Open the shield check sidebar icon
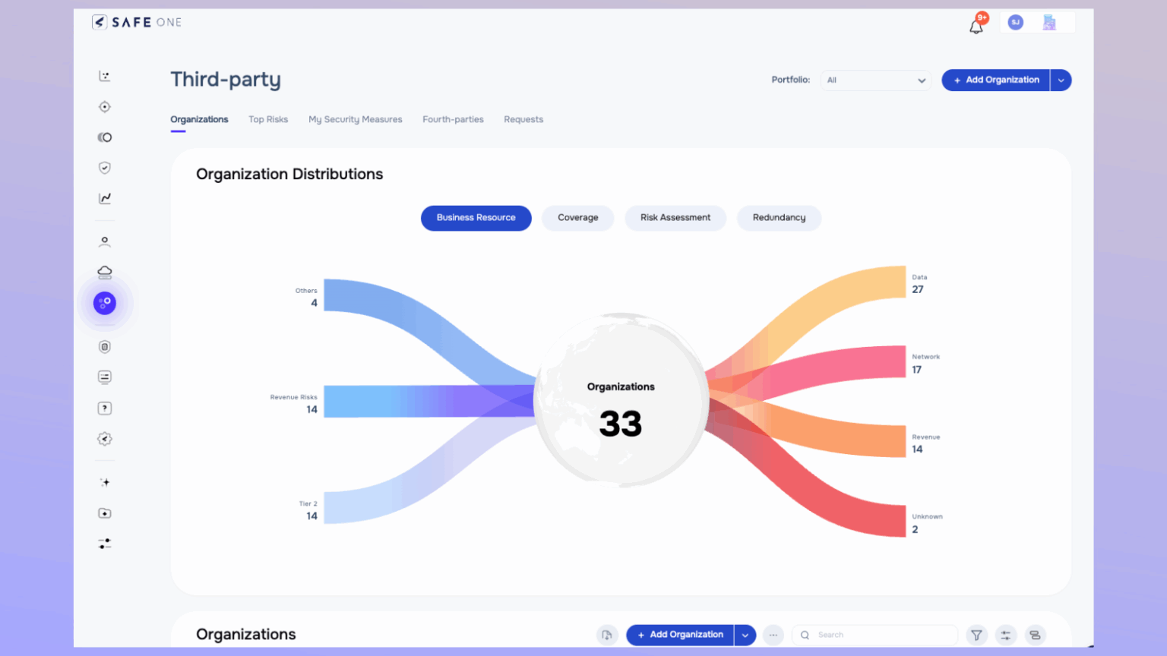This screenshot has height=656, width=1167. click(105, 168)
